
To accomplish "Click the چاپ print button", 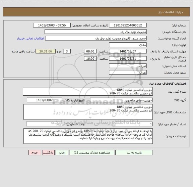I will [x=62, y=152].
